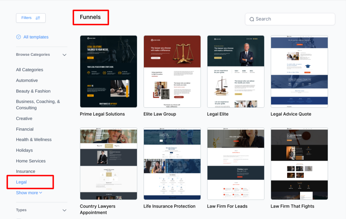
Task: Click Country Lawyers Appointment title
Action: point(98,209)
